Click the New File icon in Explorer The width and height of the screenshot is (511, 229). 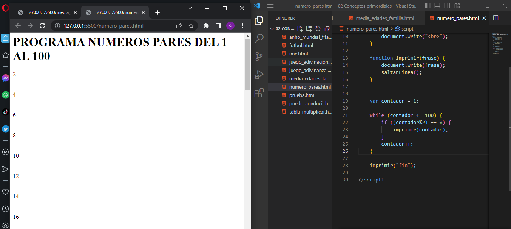click(300, 29)
